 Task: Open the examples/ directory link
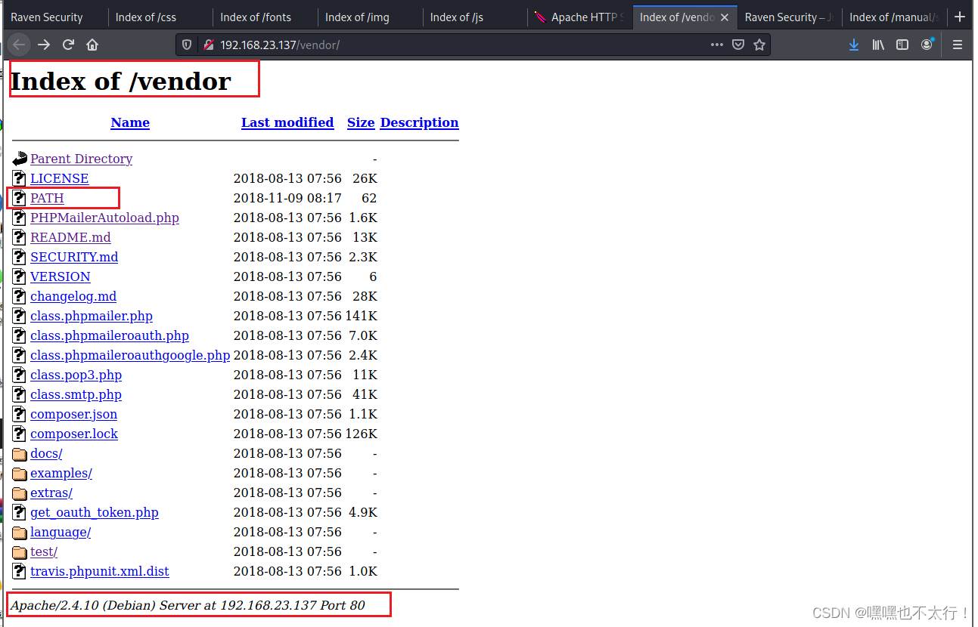pyautogui.click(x=61, y=473)
